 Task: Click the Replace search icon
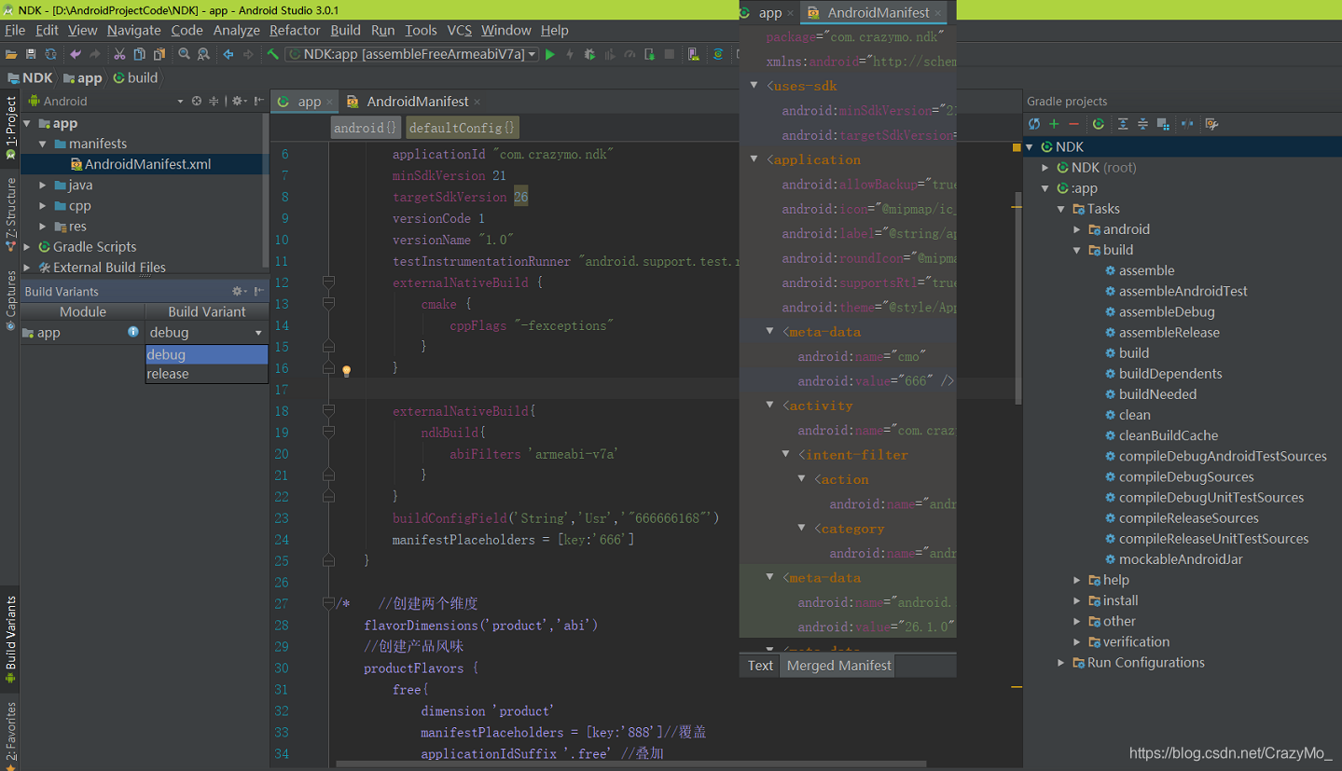click(x=203, y=54)
